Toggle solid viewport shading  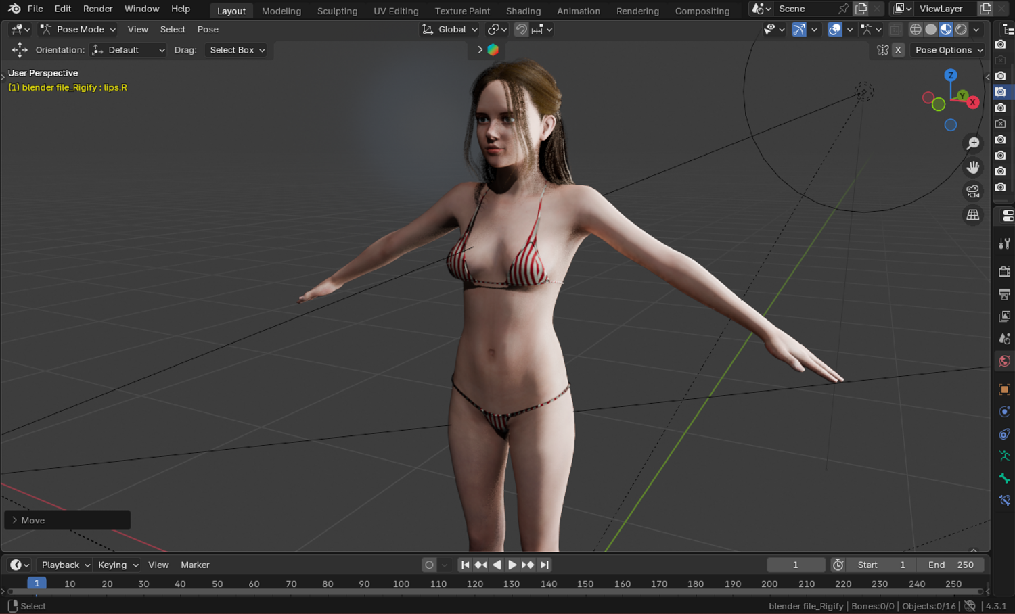click(931, 30)
